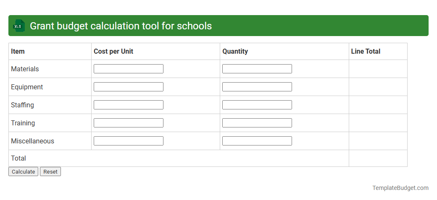The height and width of the screenshot is (200, 437).
Task: Click the 'Grant budget calculation tool for schools' title
Action: pyautogui.click(x=121, y=26)
